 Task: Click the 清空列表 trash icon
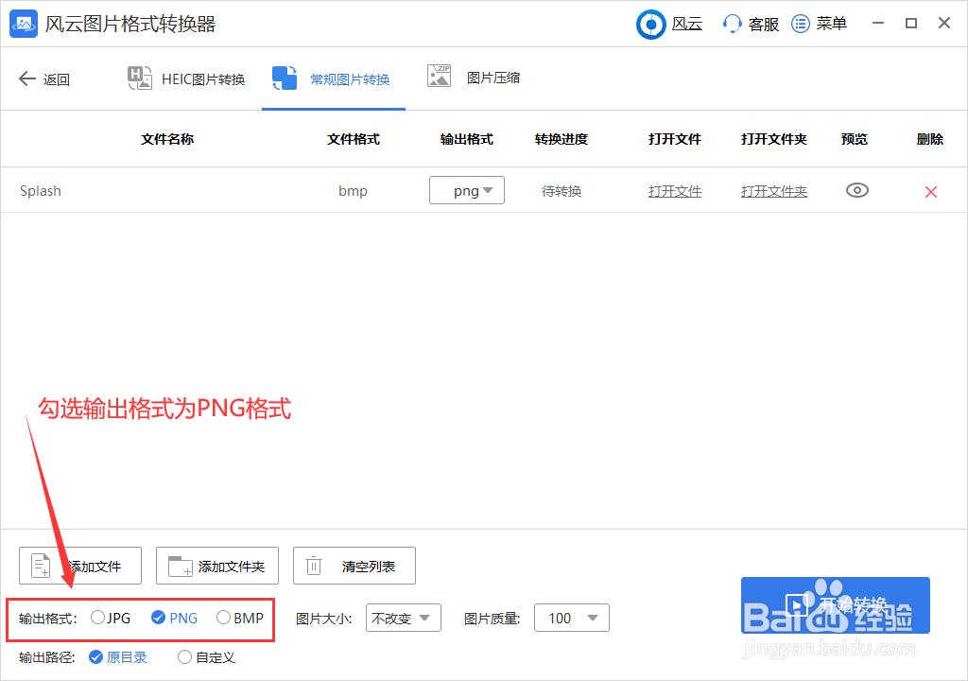point(313,566)
